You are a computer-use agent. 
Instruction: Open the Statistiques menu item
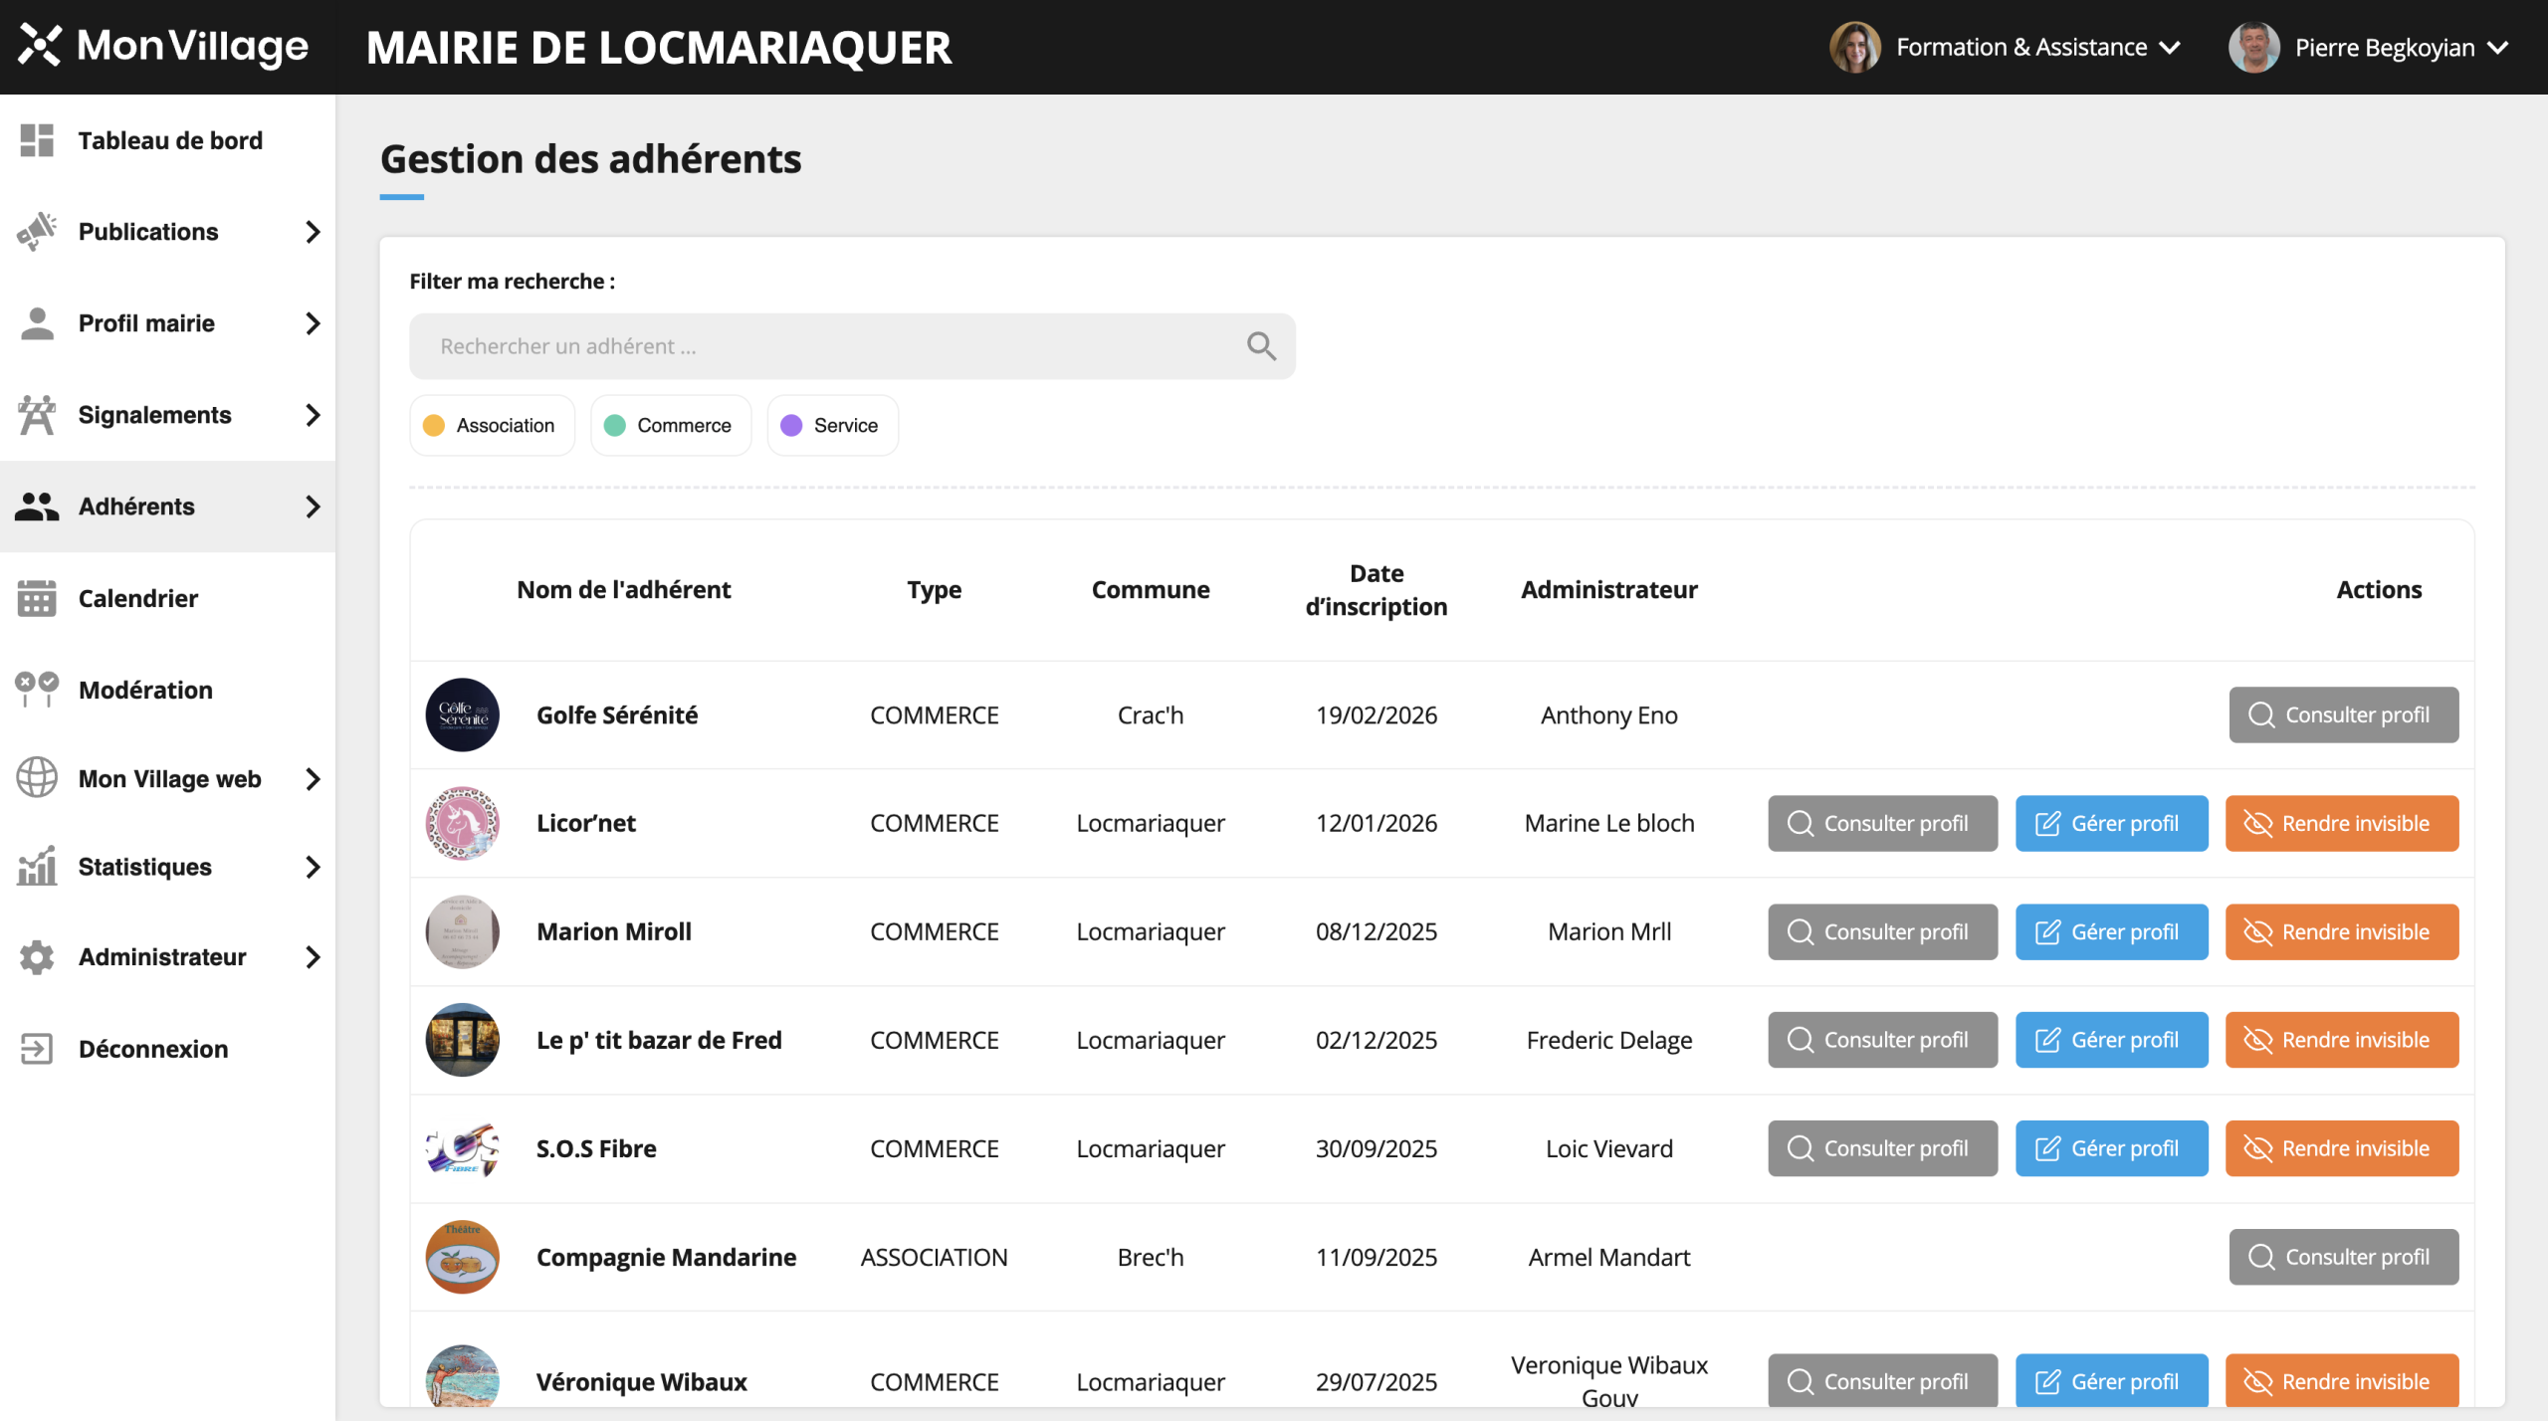[x=145, y=867]
